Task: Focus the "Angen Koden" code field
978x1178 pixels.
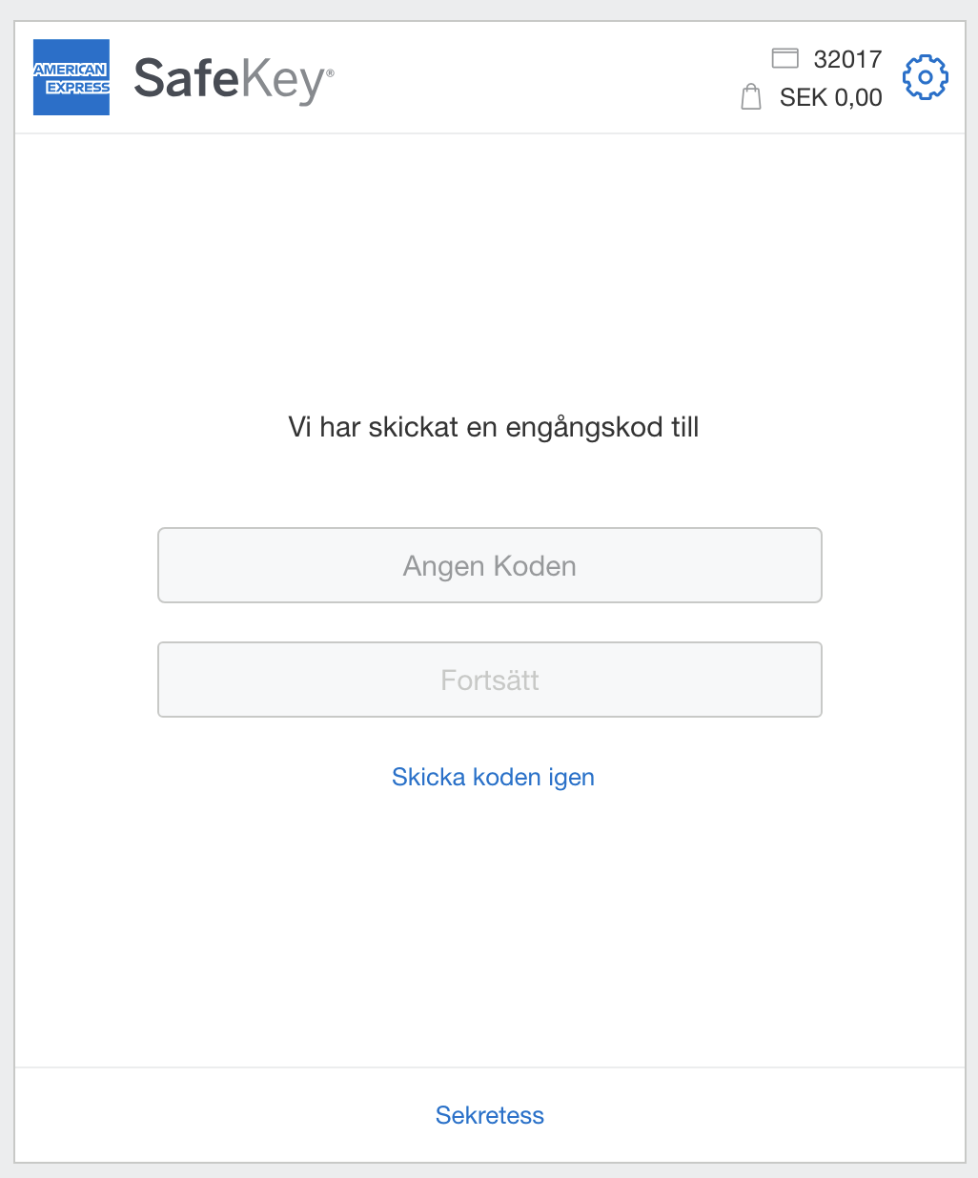Action: 489,565
